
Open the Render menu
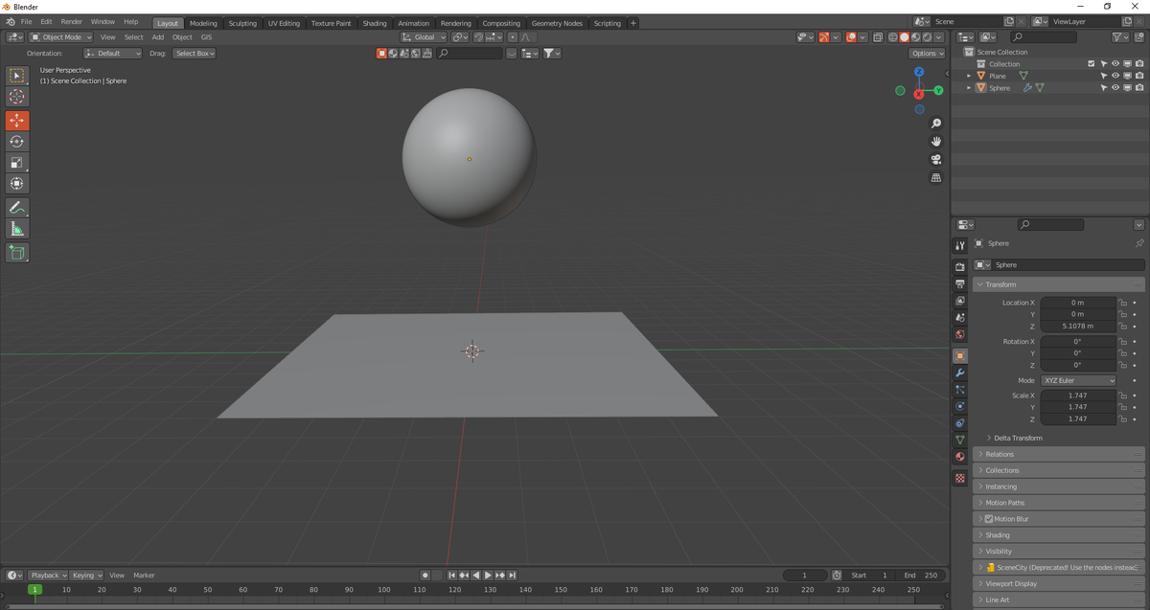click(72, 22)
